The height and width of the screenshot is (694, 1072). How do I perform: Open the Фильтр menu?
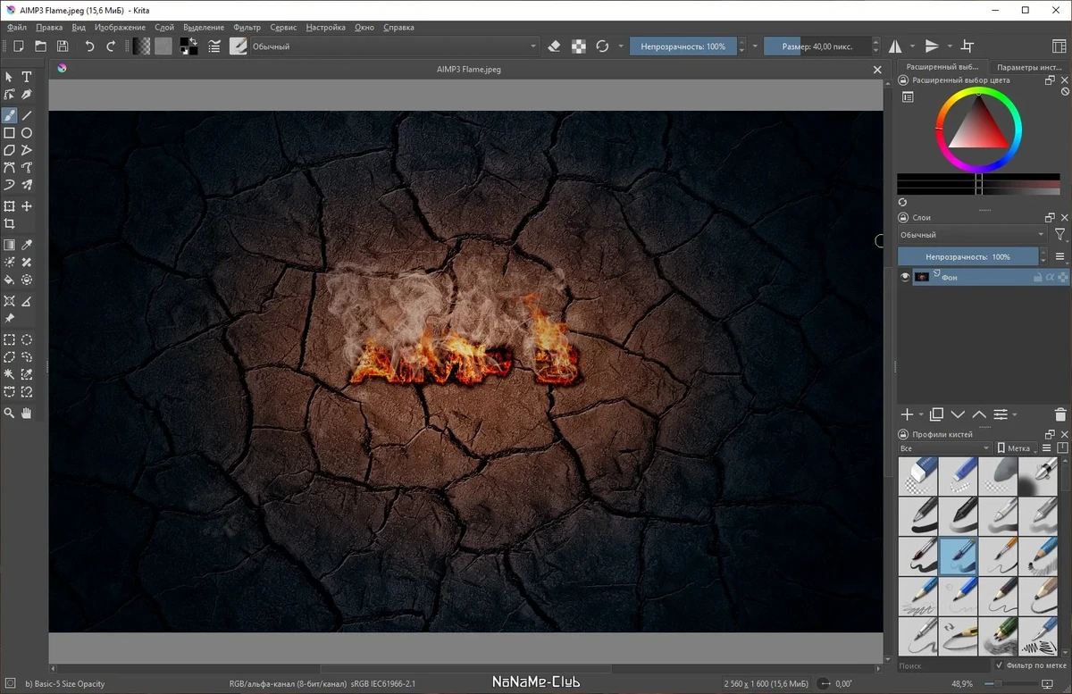click(247, 28)
